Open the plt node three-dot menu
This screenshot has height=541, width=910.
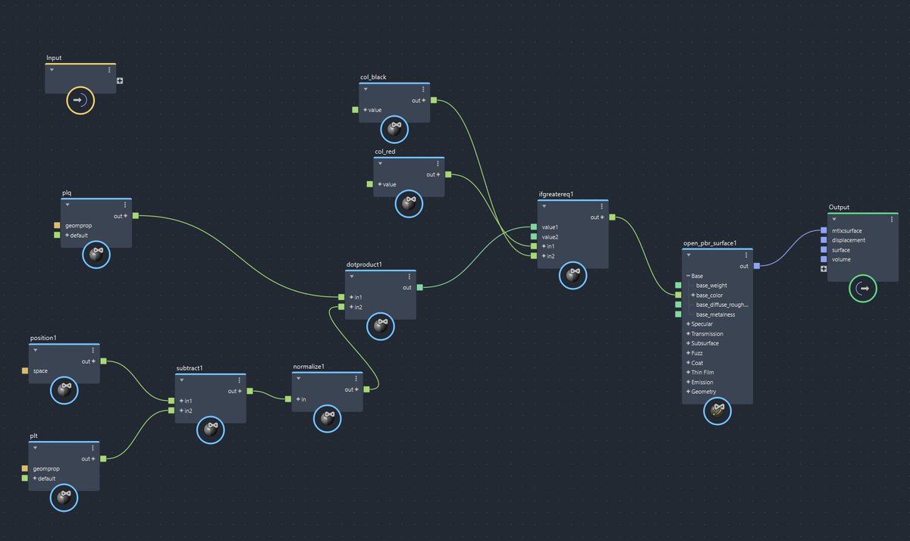pyautogui.click(x=93, y=448)
